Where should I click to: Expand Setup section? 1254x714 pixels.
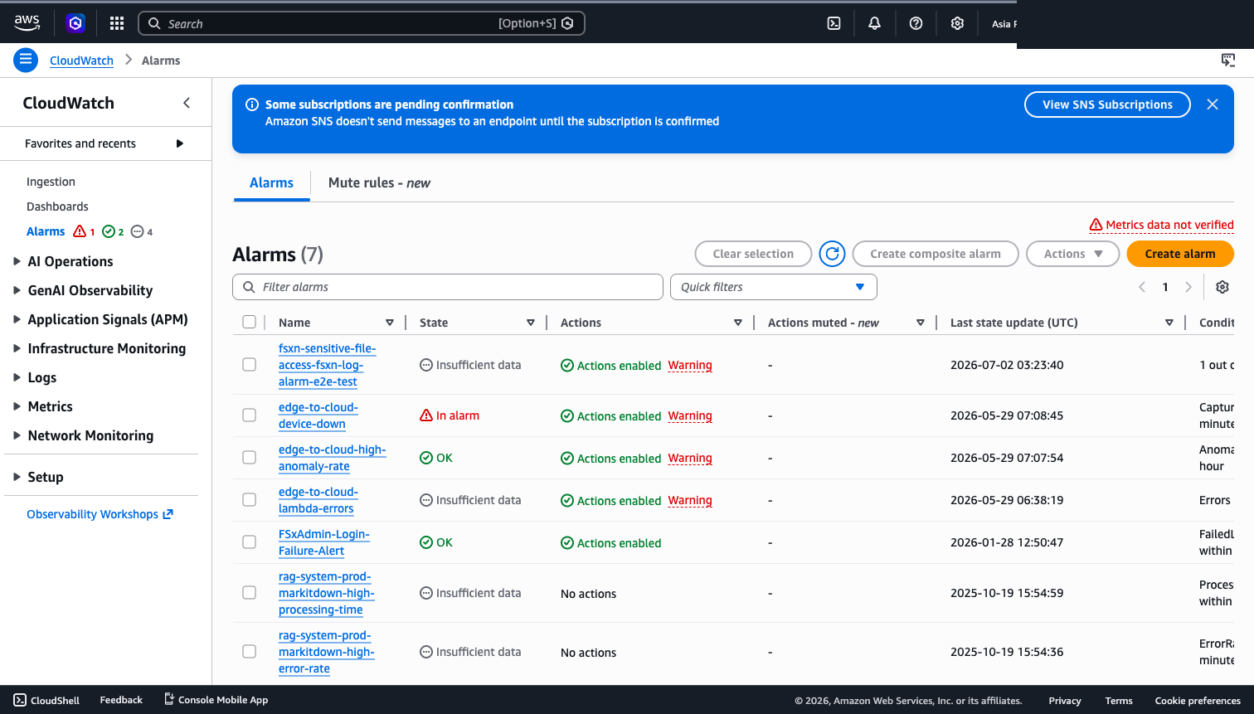(x=17, y=477)
